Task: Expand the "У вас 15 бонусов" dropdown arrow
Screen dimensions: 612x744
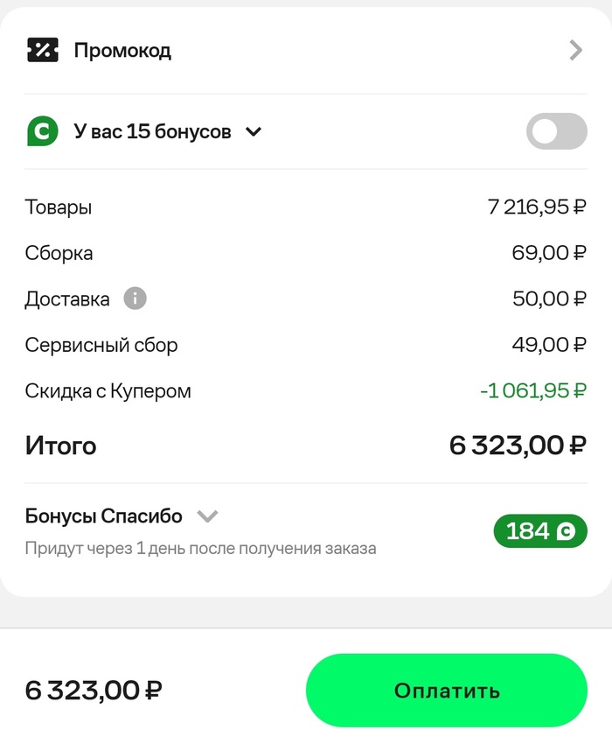Action: tap(254, 132)
